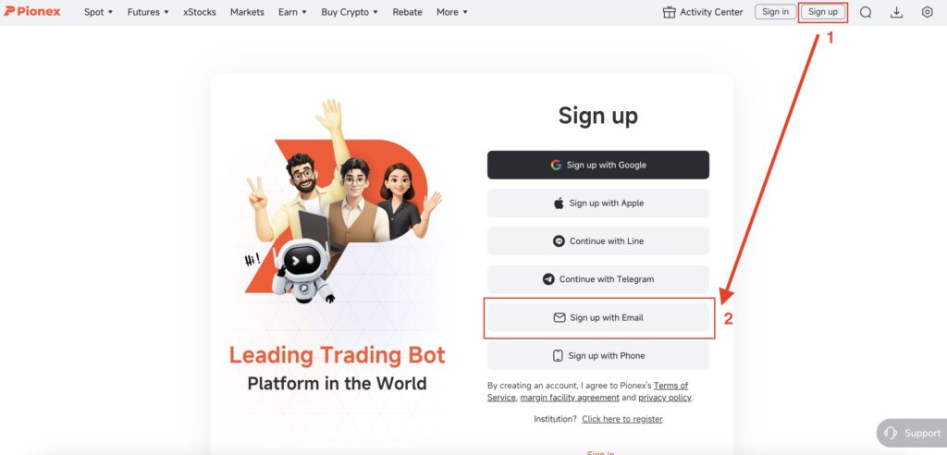Open the xStocks menu item
The height and width of the screenshot is (455, 947).
(200, 12)
